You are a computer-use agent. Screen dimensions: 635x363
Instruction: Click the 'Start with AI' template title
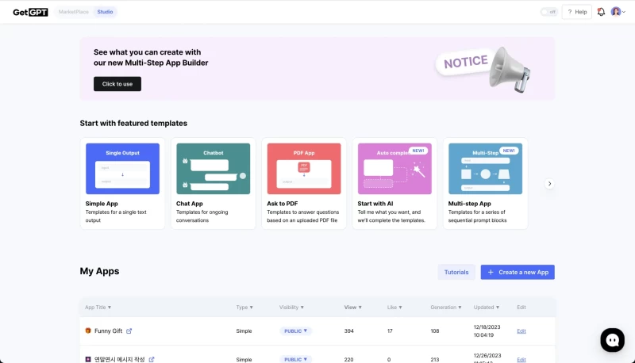coord(375,204)
